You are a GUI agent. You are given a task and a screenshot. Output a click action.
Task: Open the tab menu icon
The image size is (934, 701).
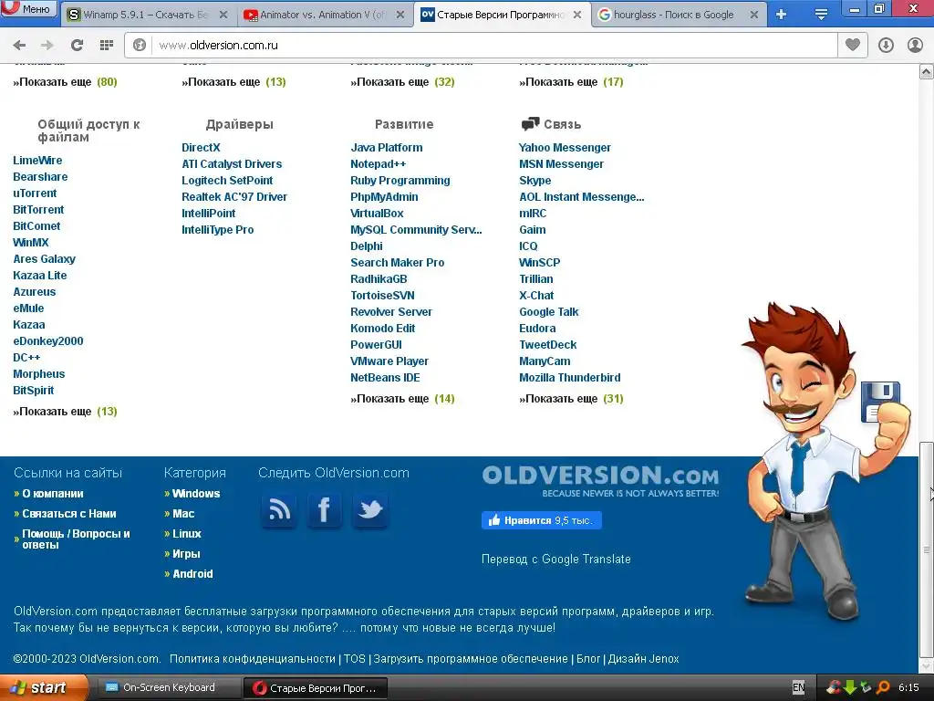[821, 15]
